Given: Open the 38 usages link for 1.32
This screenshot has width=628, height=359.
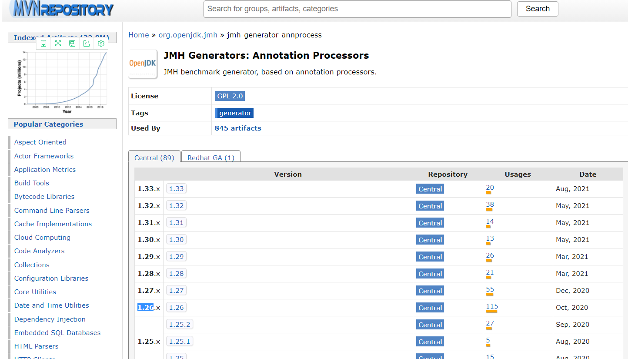Looking at the screenshot, I should [490, 205].
